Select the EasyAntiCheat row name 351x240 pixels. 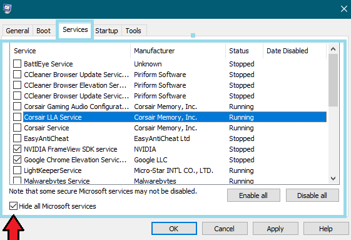click(x=46, y=138)
